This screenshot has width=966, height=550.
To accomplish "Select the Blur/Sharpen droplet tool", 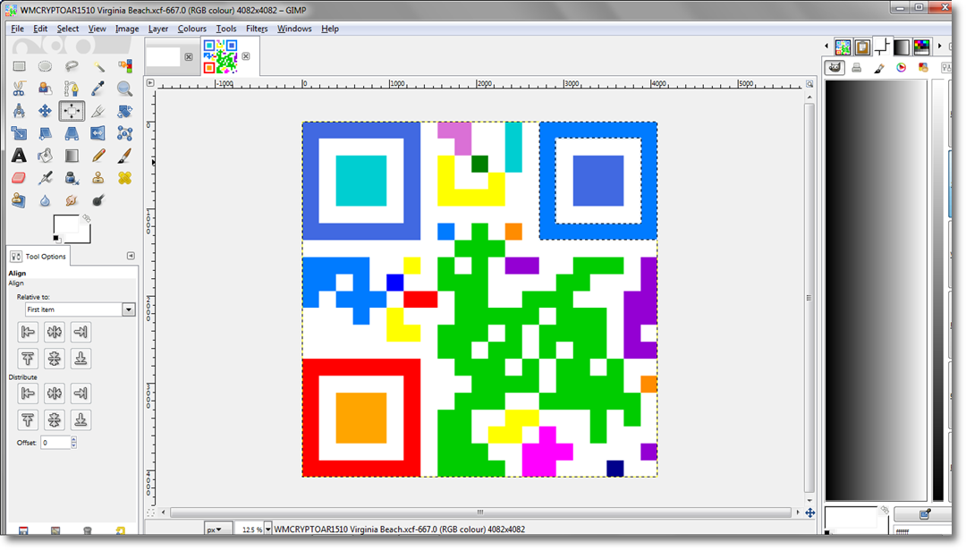I will (45, 200).
